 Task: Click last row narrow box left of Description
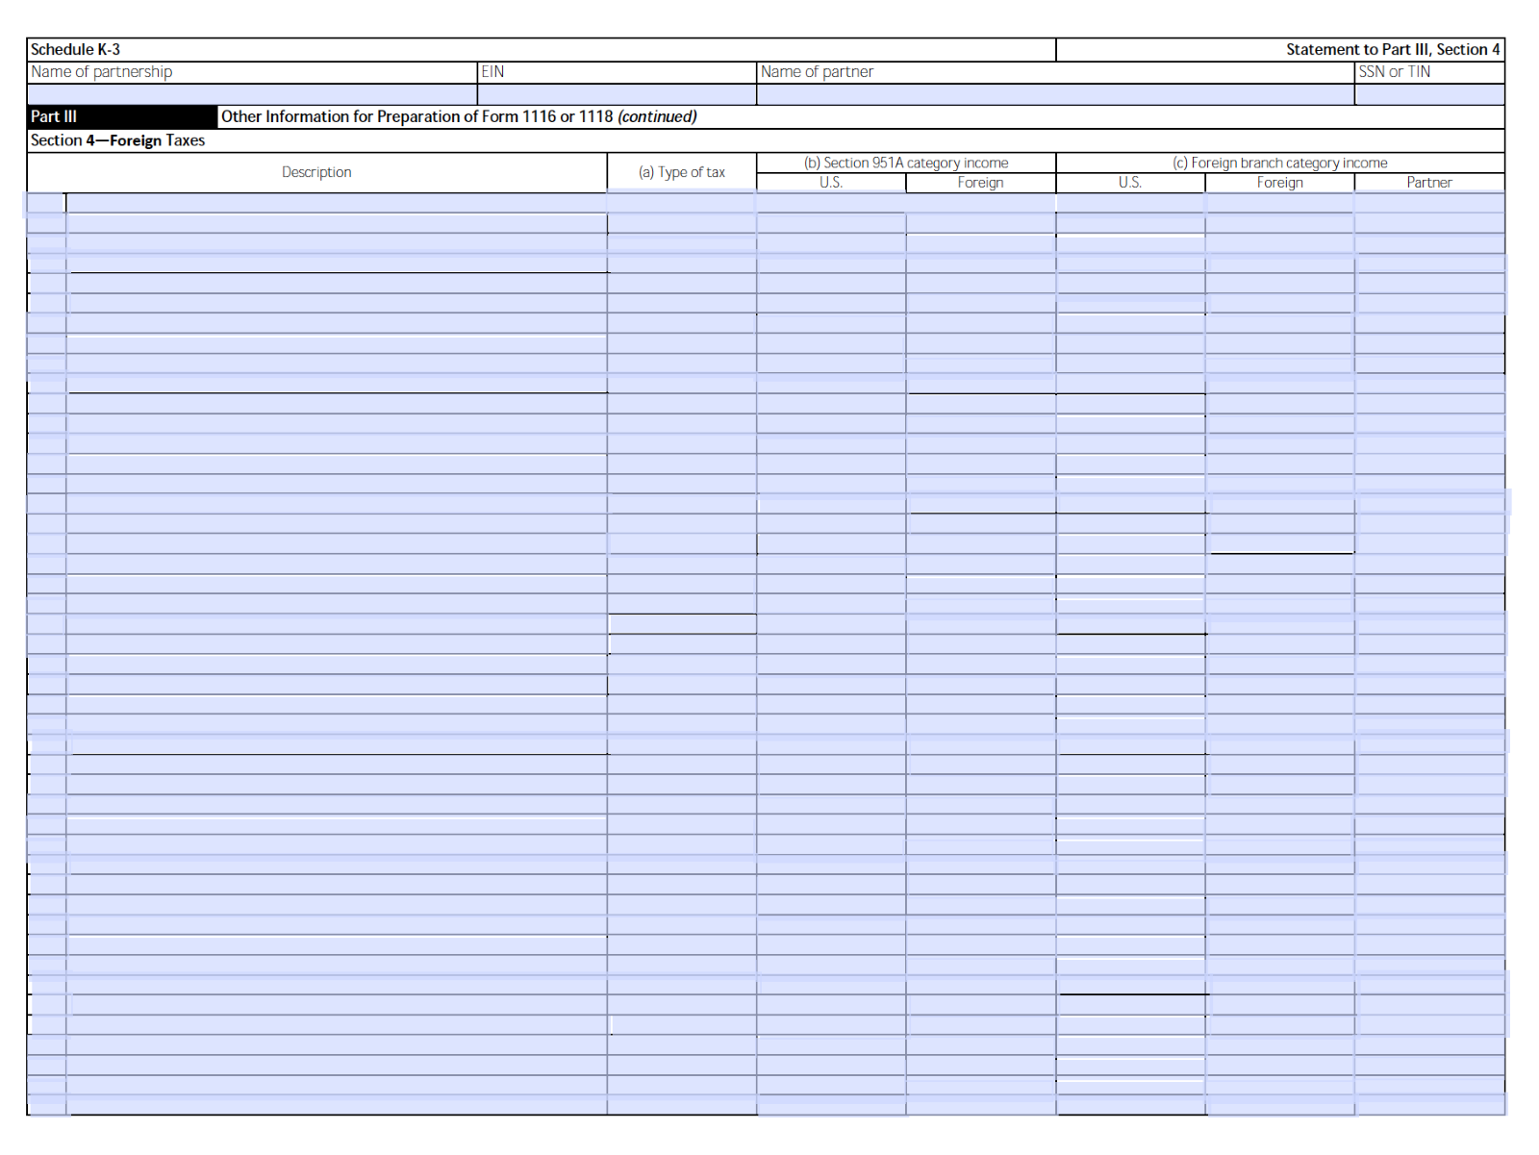(46, 1105)
